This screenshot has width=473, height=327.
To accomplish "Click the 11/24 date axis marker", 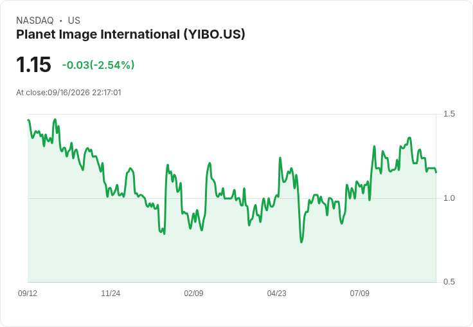I will click(x=111, y=293).
